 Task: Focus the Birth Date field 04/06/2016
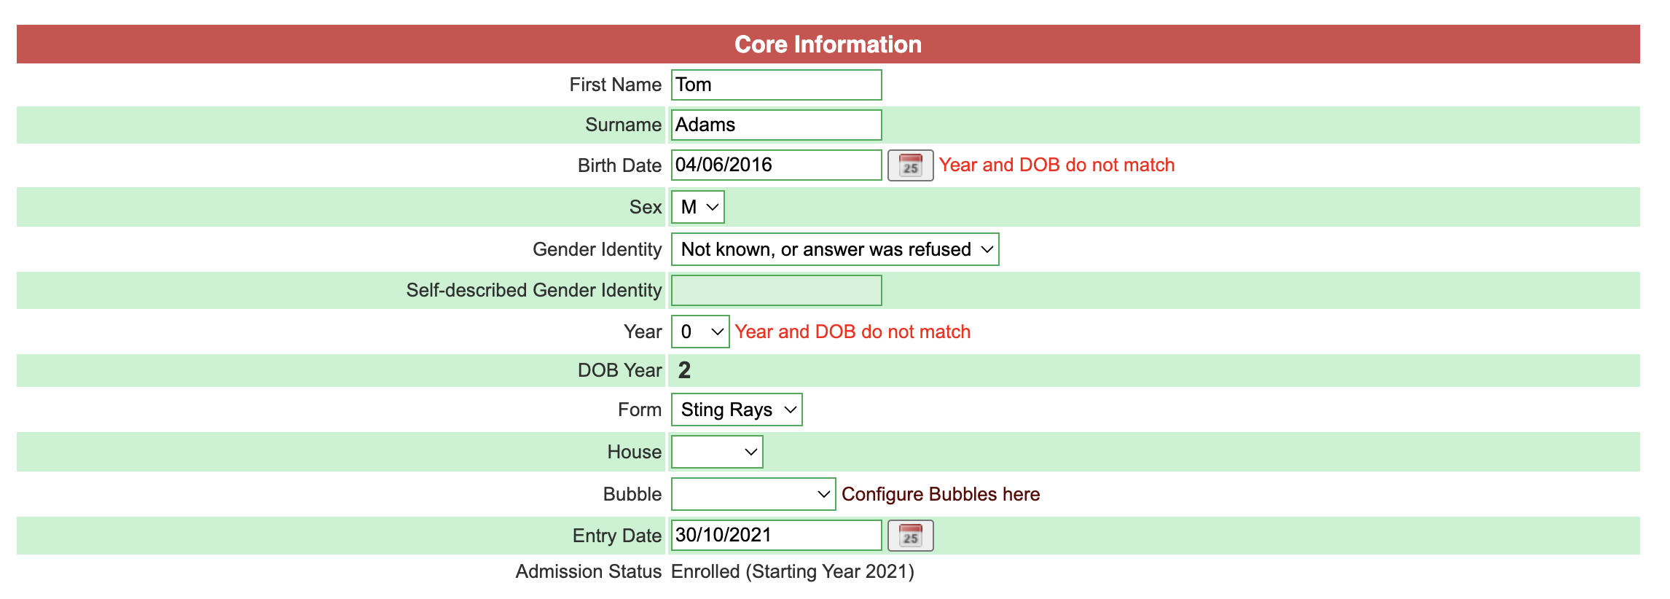(776, 165)
